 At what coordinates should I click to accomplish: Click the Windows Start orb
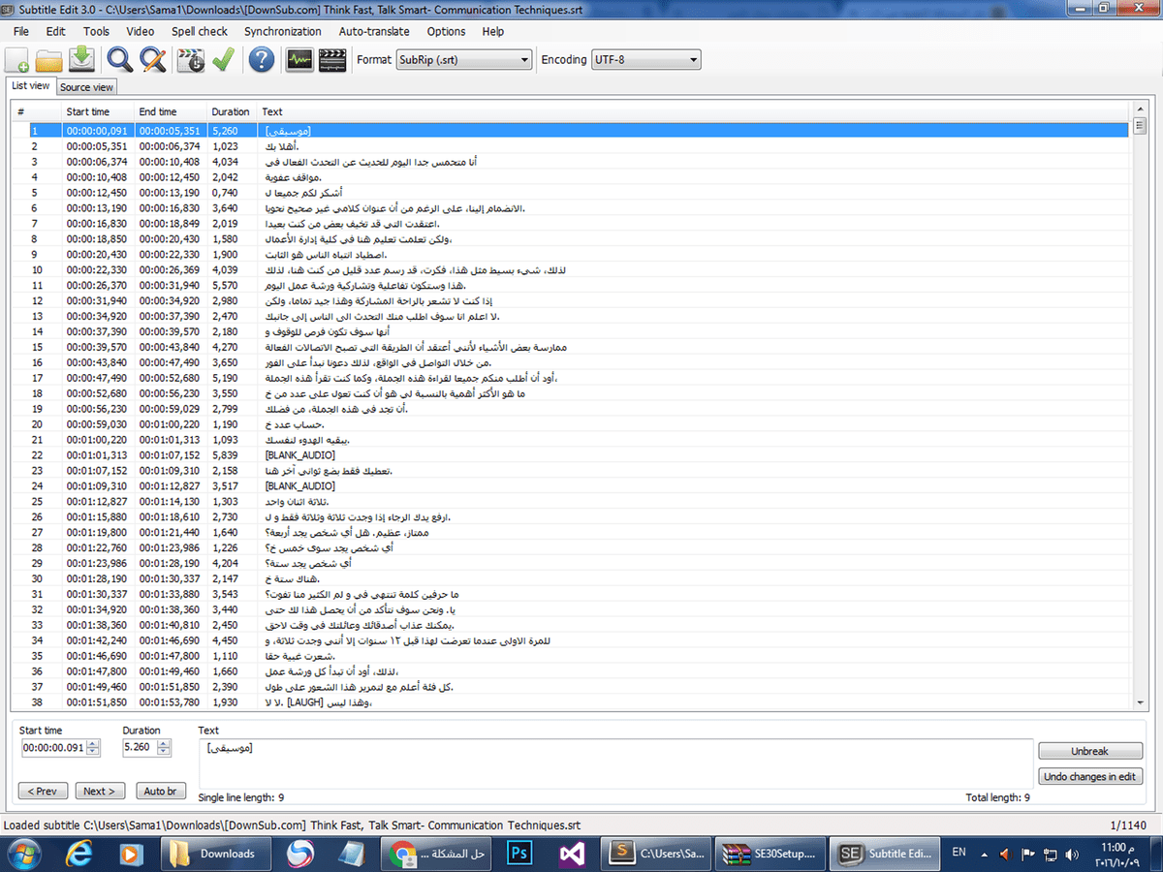click(x=25, y=855)
